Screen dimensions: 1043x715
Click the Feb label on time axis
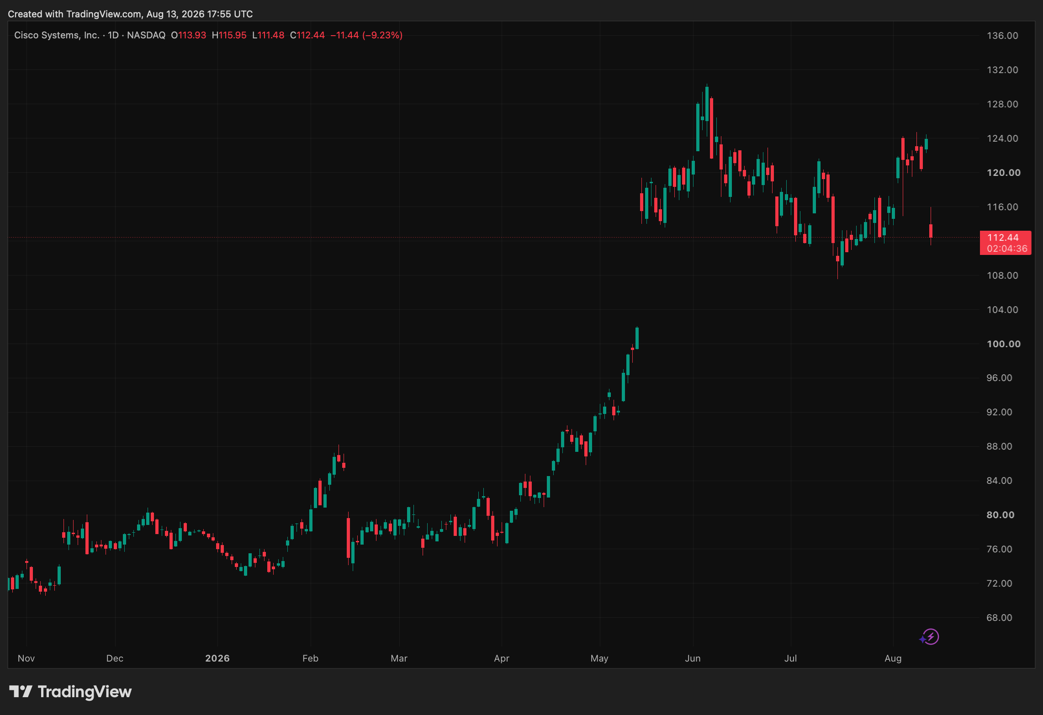pyautogui.click(x=310, y=658)
